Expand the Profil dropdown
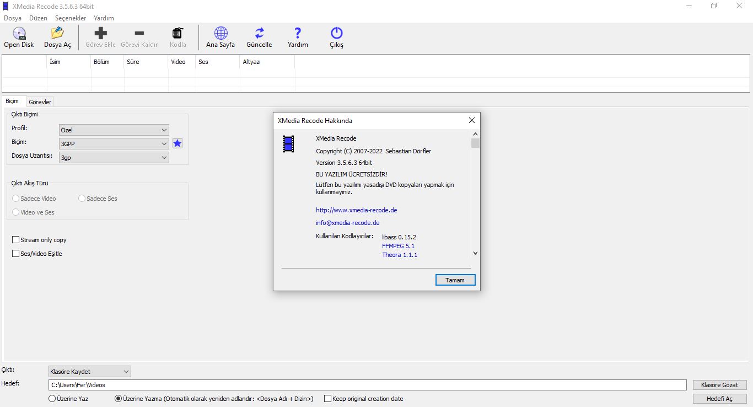 click(x=114, y=130)
